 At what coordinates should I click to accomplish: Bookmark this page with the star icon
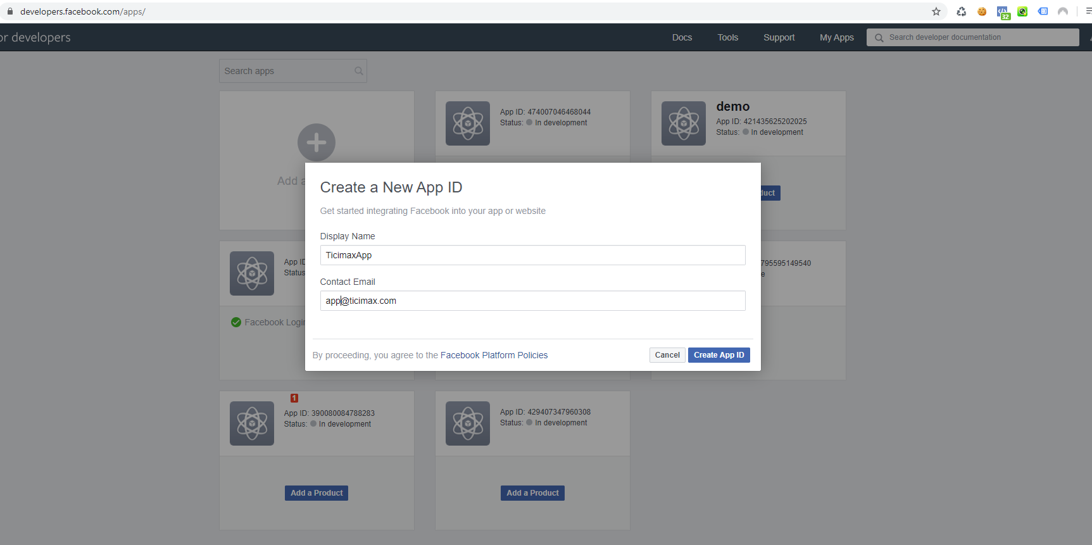[936, 11]
